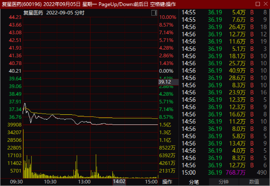The width and height of the screenshot is (270, 186).
Task: Click the 10.00% upper limit percentage label
Action: point(167,17)
